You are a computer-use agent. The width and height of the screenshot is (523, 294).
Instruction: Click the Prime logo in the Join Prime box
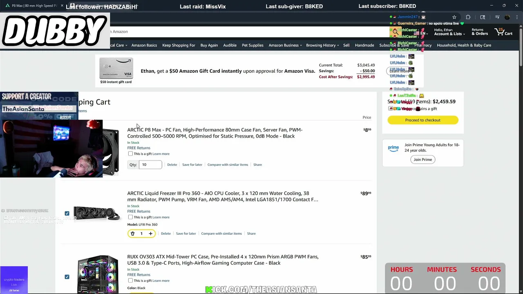393,148
